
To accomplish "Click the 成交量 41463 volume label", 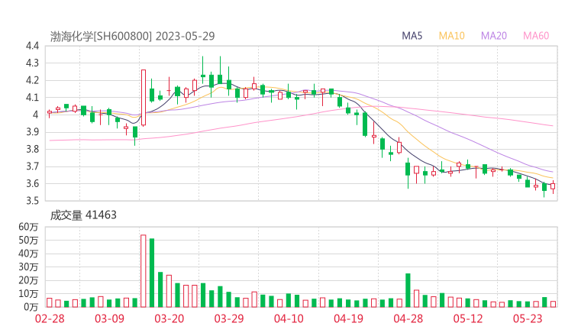I will pos(83,215).
